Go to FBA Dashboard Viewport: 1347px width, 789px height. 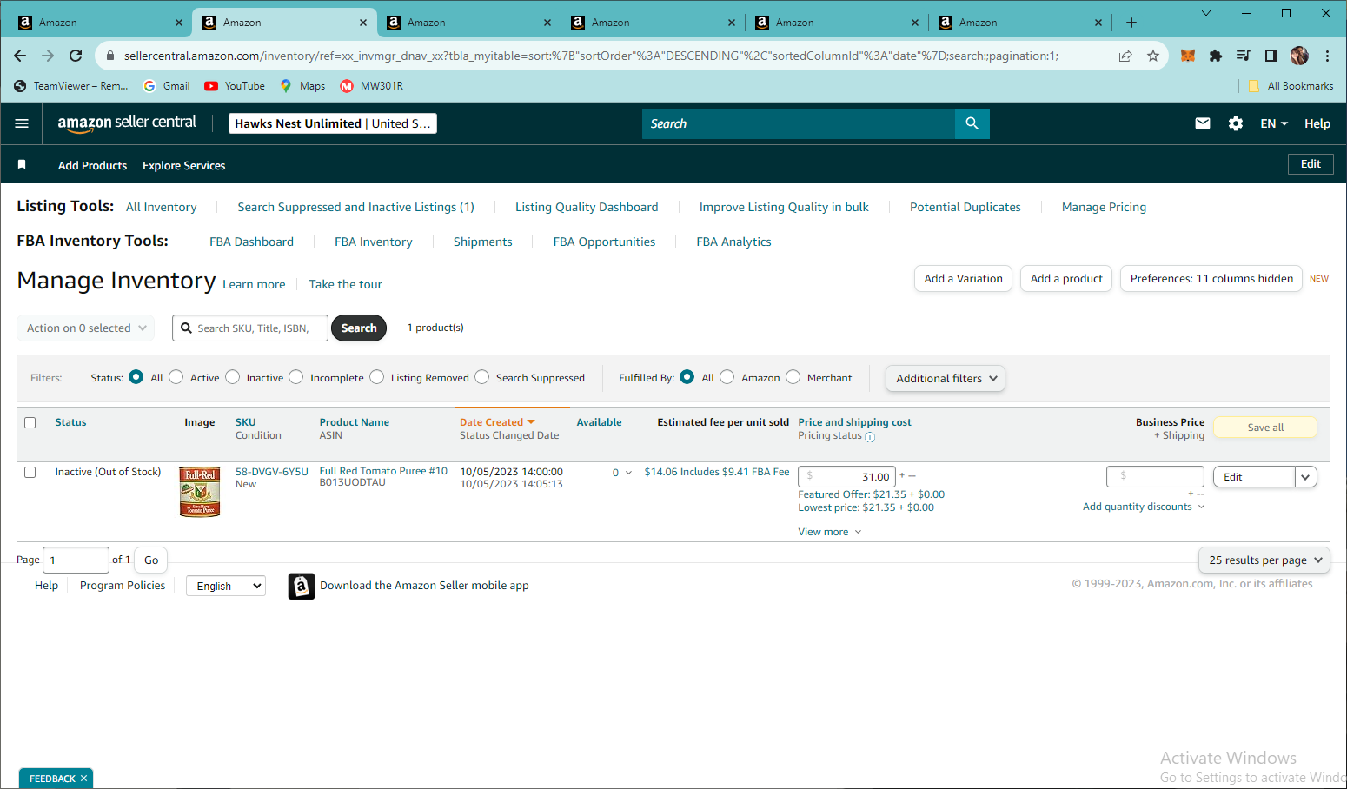point(251,242)
